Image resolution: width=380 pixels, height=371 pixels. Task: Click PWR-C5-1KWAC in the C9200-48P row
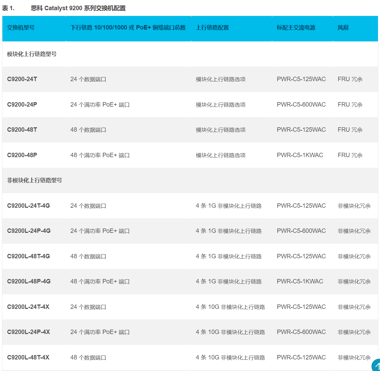click(300, 155)
